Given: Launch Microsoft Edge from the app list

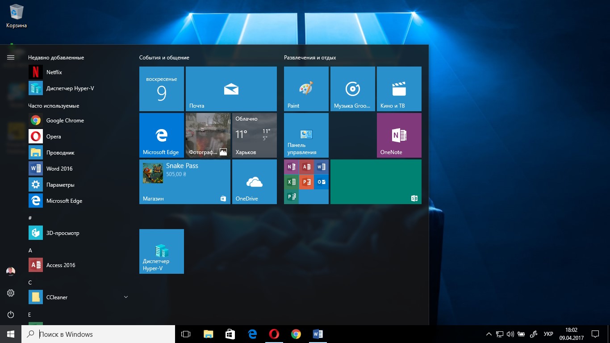Looking at the screenshot, I should (x=79, y=201).
